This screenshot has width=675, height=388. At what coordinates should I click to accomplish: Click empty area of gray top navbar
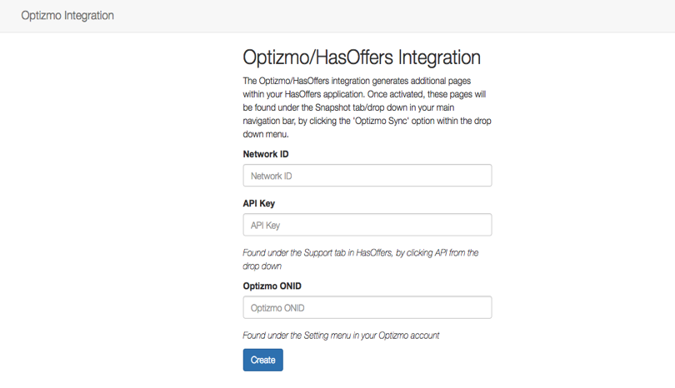[x=387, y=16]
